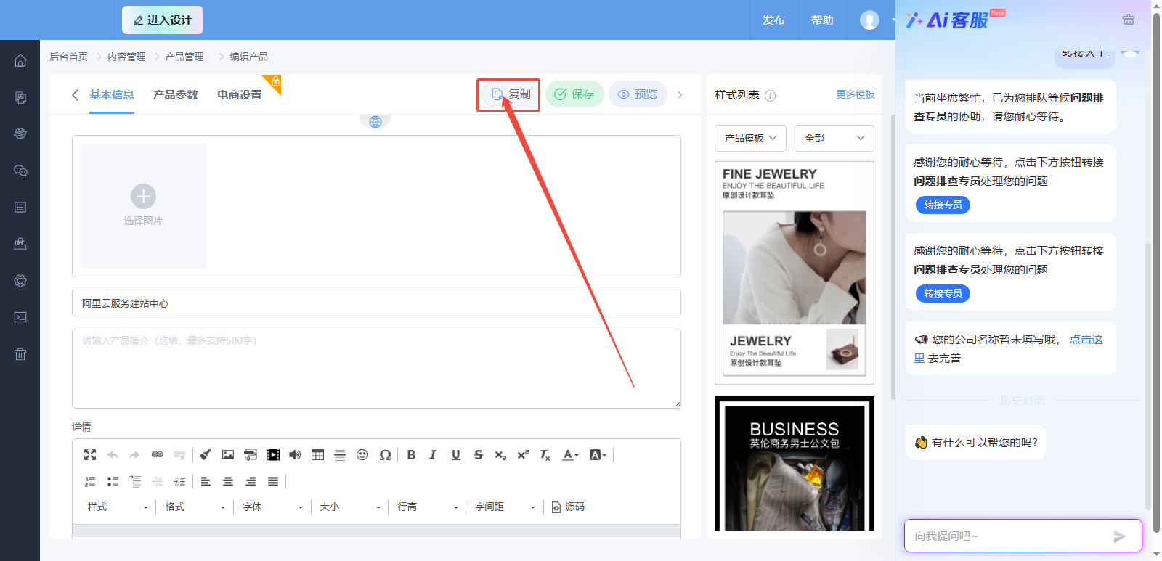This screenshot has height=561, width=1162.
Task: Open the 更多模板 link
Action: 855,95
